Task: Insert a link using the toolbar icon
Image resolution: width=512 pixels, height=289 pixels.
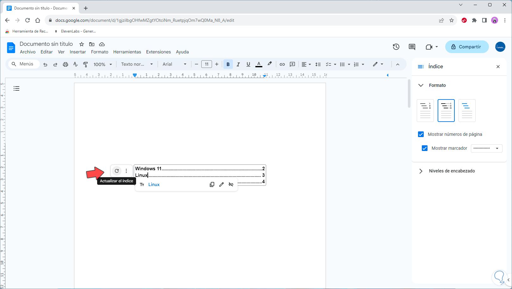Action: pos(282,64)
